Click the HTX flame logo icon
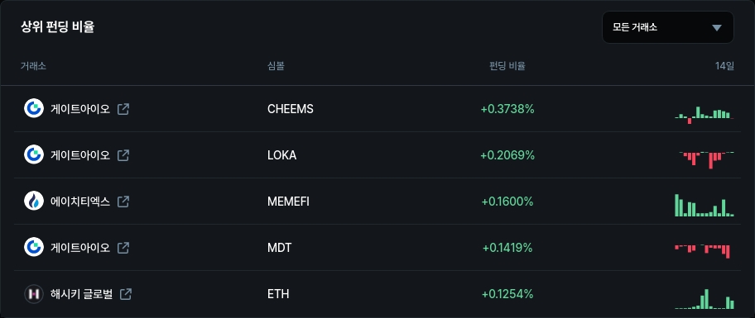The image size is (755, 318). pos(34,202)
